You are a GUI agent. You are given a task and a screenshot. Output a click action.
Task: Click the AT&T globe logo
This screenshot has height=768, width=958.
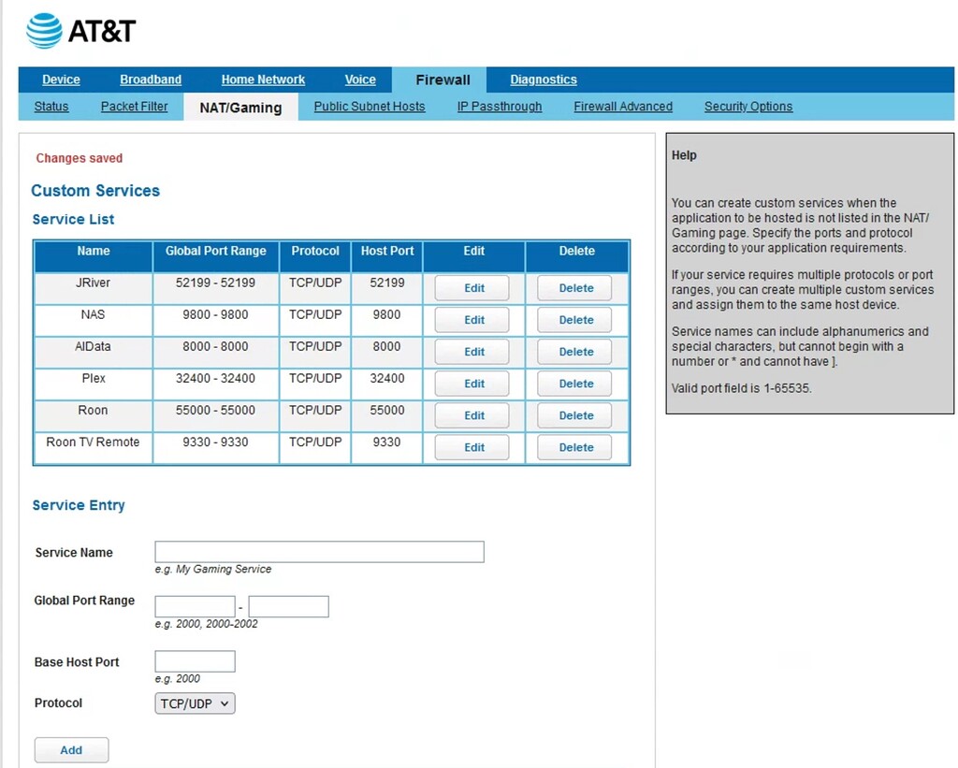(x=43, y=30)
